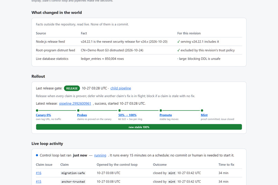278x185 pixels.
Task: Open the running control loop link
Action: (x=100, y=155)
